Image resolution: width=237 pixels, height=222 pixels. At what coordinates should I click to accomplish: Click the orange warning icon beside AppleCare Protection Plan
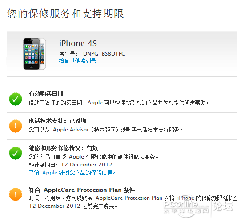(x=16, y=194)
